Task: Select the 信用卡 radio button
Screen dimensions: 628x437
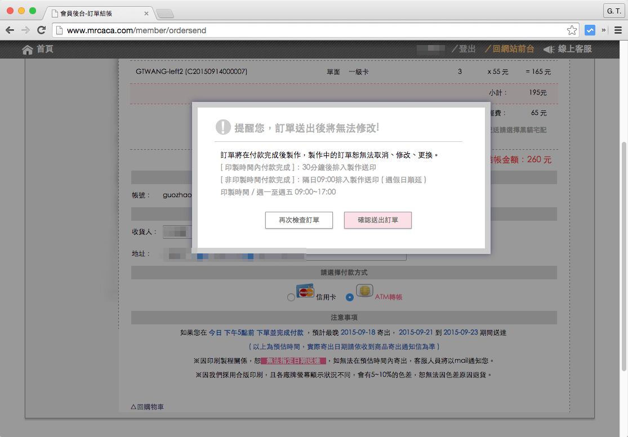Action: [291, 297]
